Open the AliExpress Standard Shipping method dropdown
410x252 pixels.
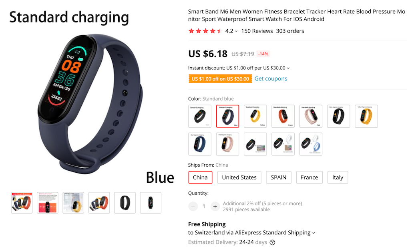click(314, 233)
